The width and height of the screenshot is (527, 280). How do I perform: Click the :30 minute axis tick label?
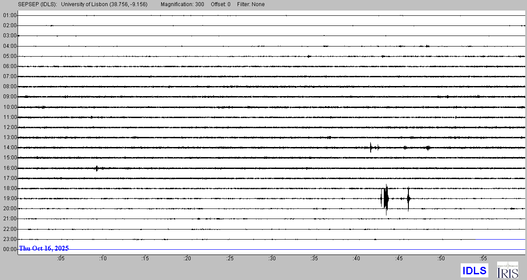point(272,258)
